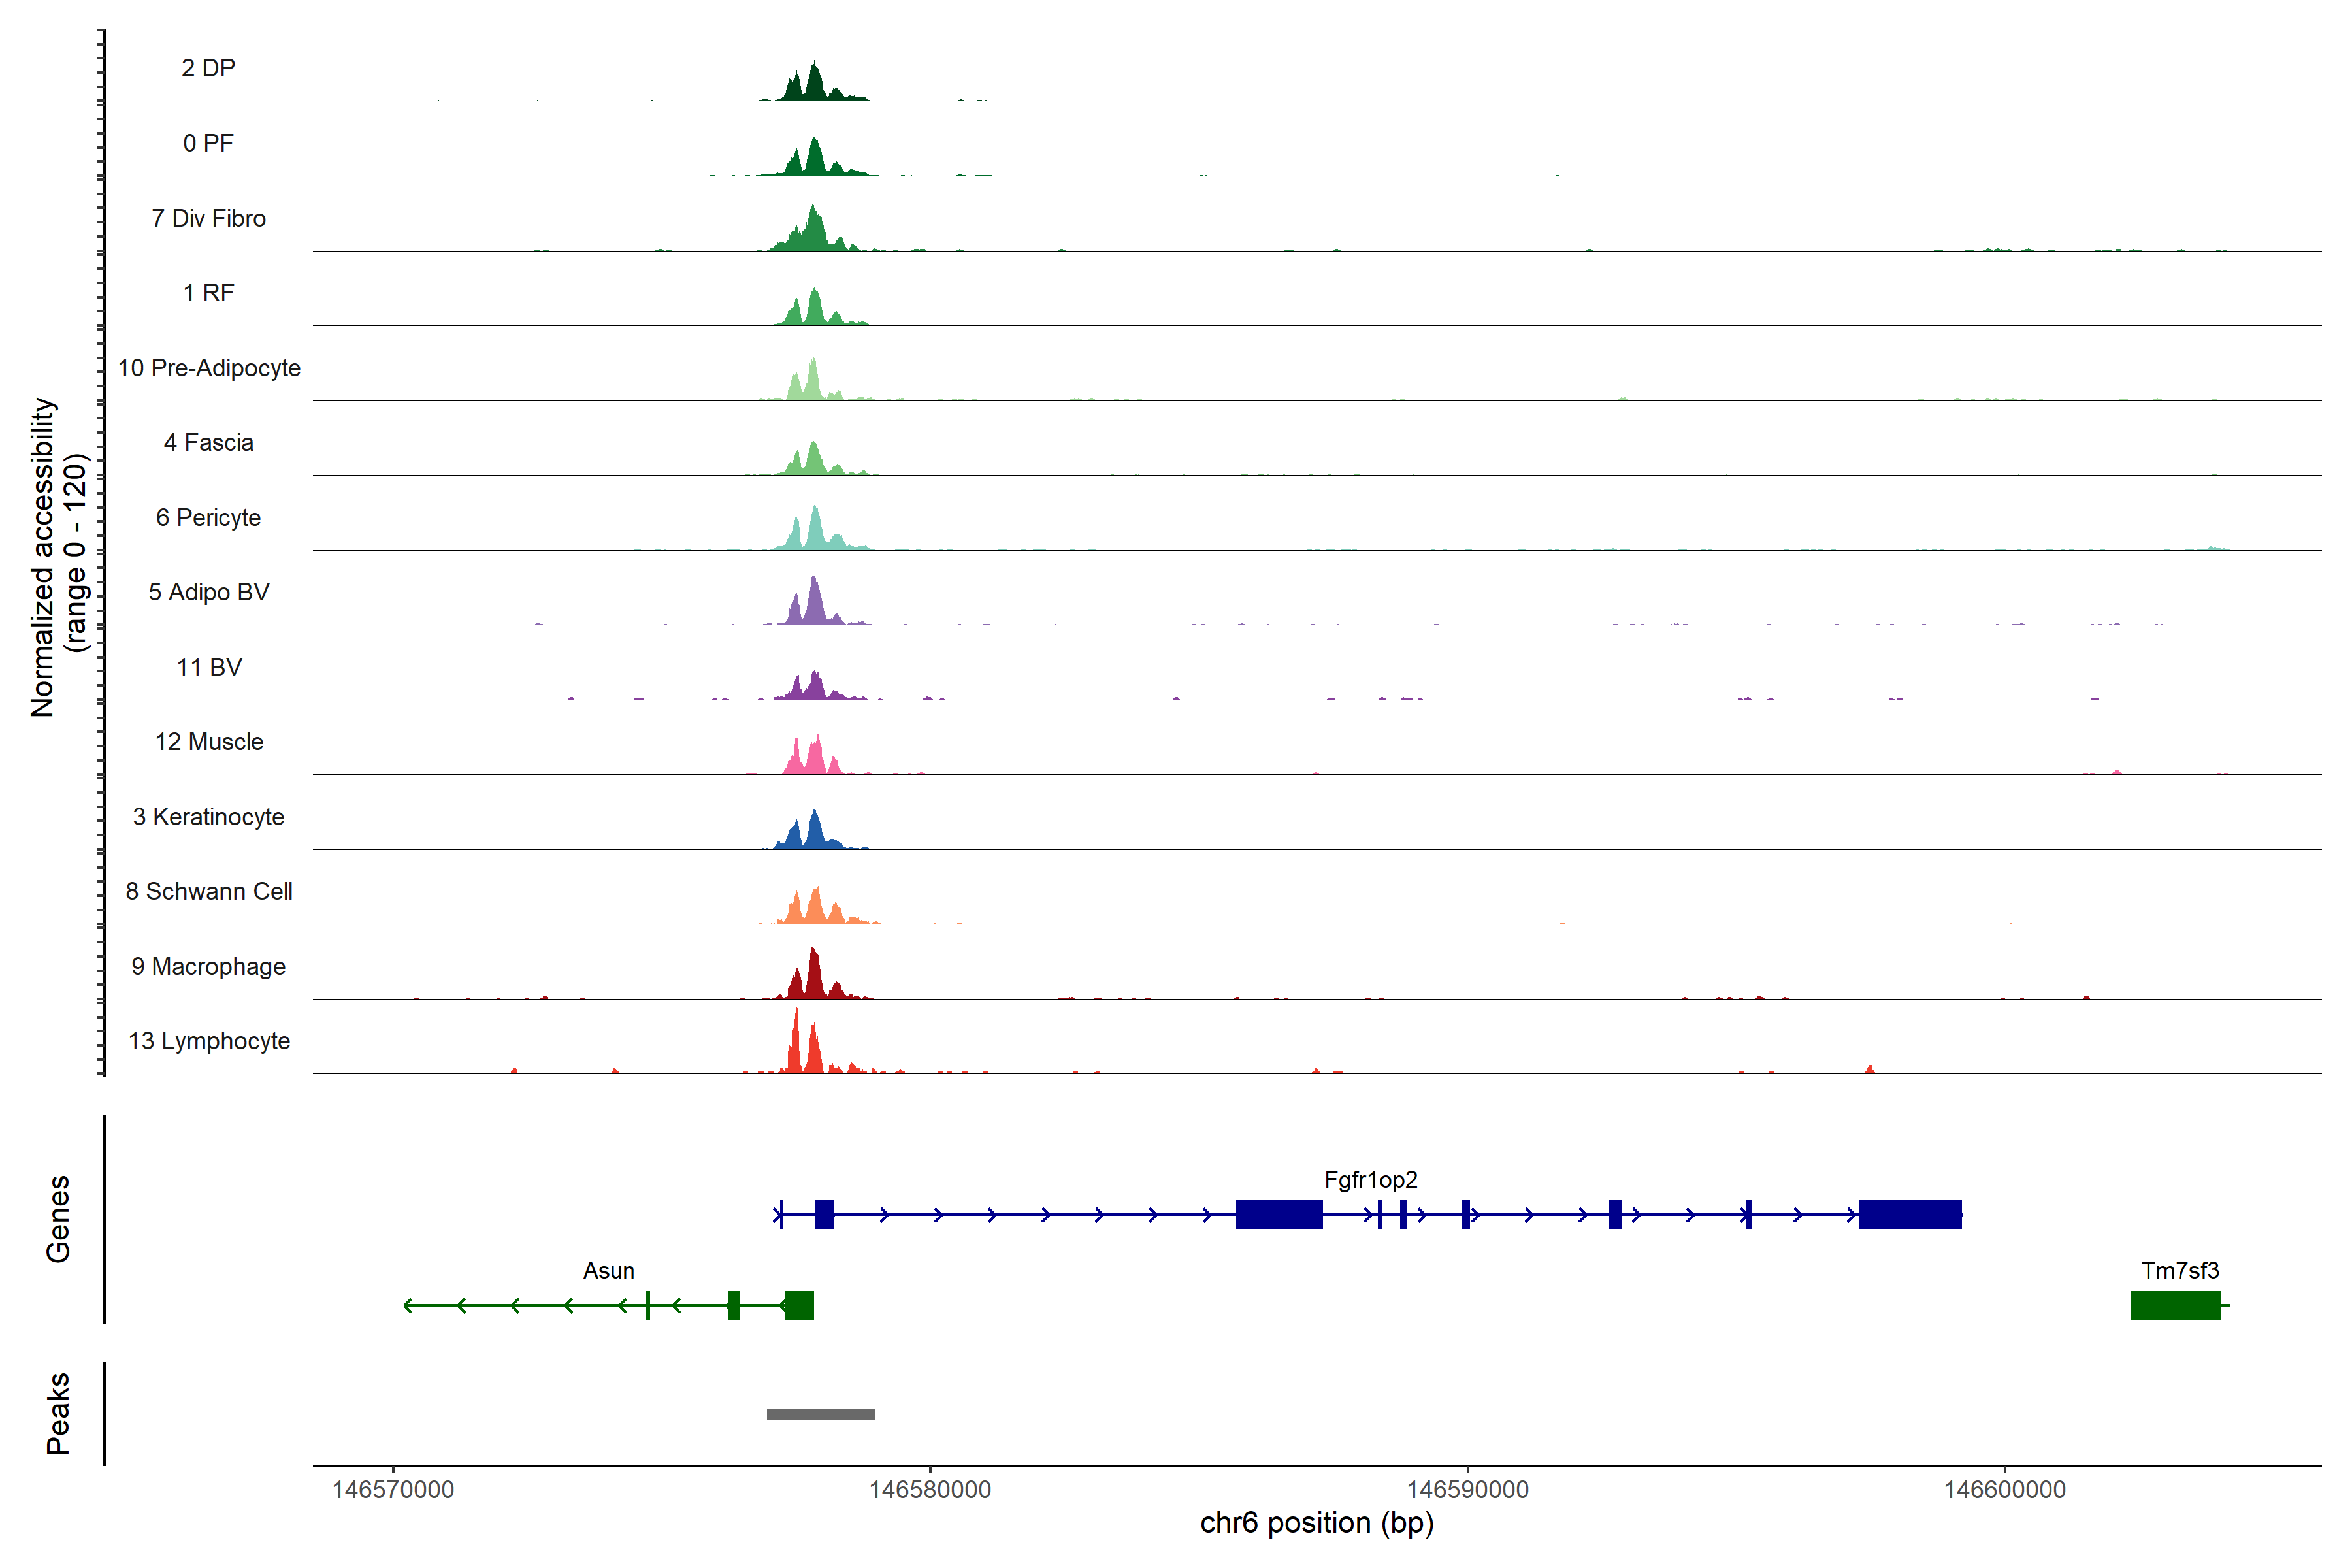Image resolution: width=2352 pixels, height=1568 pixels.
Task: Click the Tm7sf3 green exon block
Action: [x=2175, y=1305]
